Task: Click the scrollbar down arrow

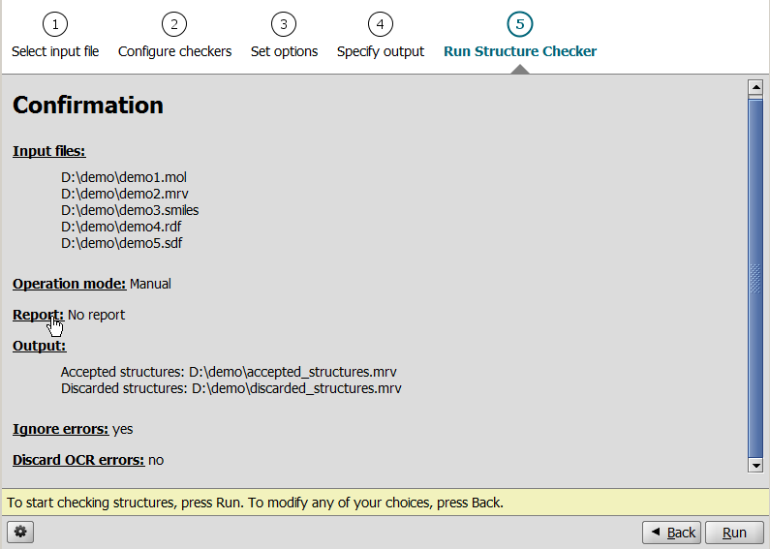Action: point(756,465)
